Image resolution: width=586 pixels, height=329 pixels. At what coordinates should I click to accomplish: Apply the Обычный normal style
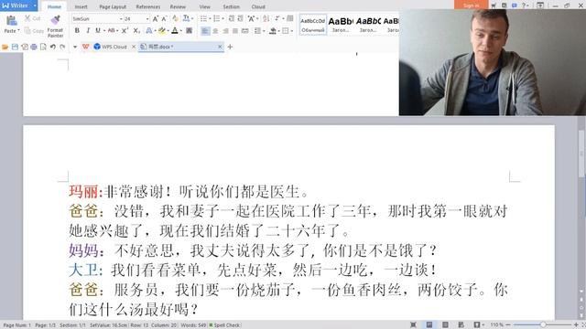pos(313,25)
